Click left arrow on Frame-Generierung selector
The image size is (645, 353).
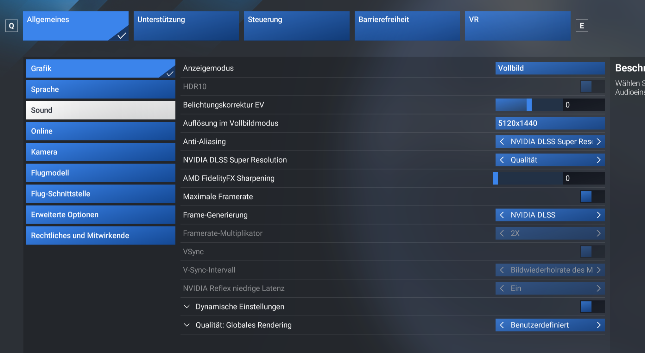pos(502,215)
